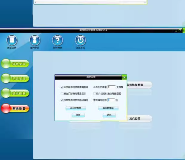Select 综合管理 in the sidebar
The width and height of the screenshot is (185, 160).
(x=15, y=64)
